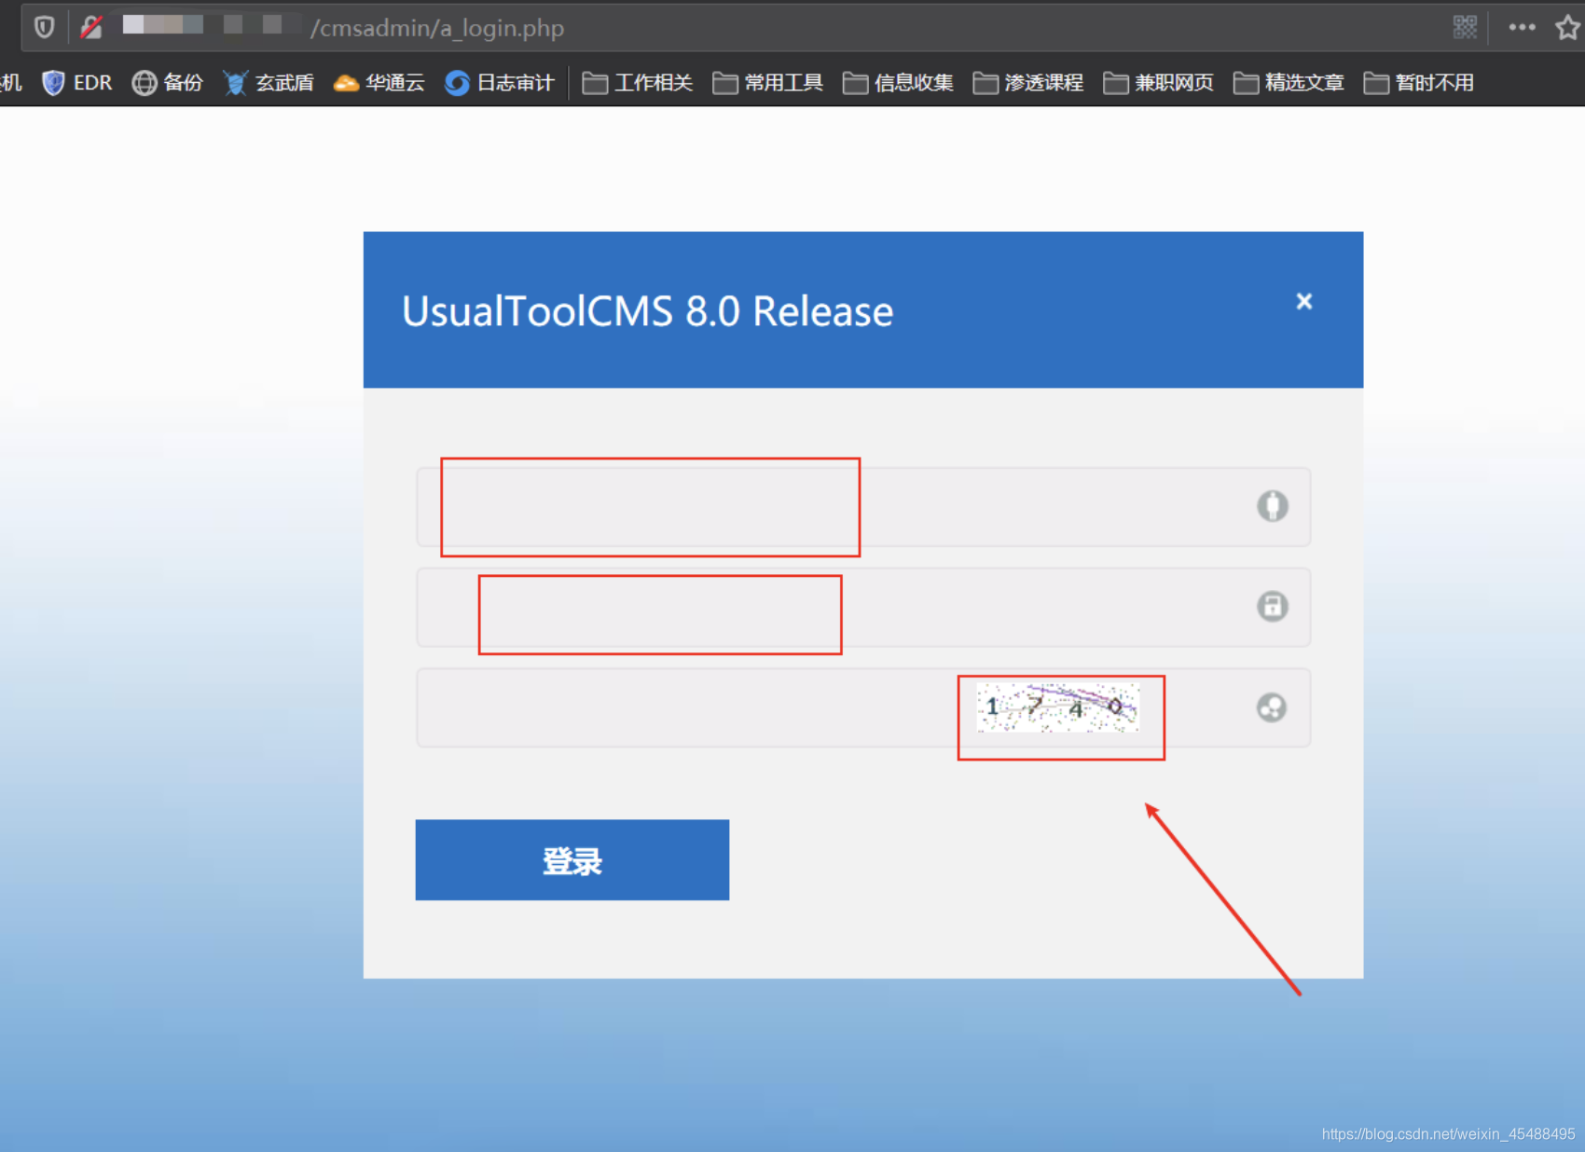Image resolution: width=1585 pixels, height=1152 pixels.
Task: Click the user icon in username field
Action: (1272, 506)
